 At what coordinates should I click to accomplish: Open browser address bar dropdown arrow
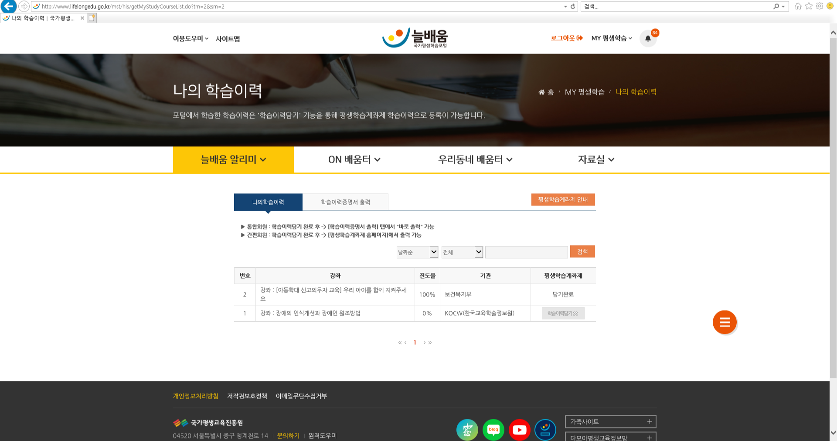click(x=565, y=7)
